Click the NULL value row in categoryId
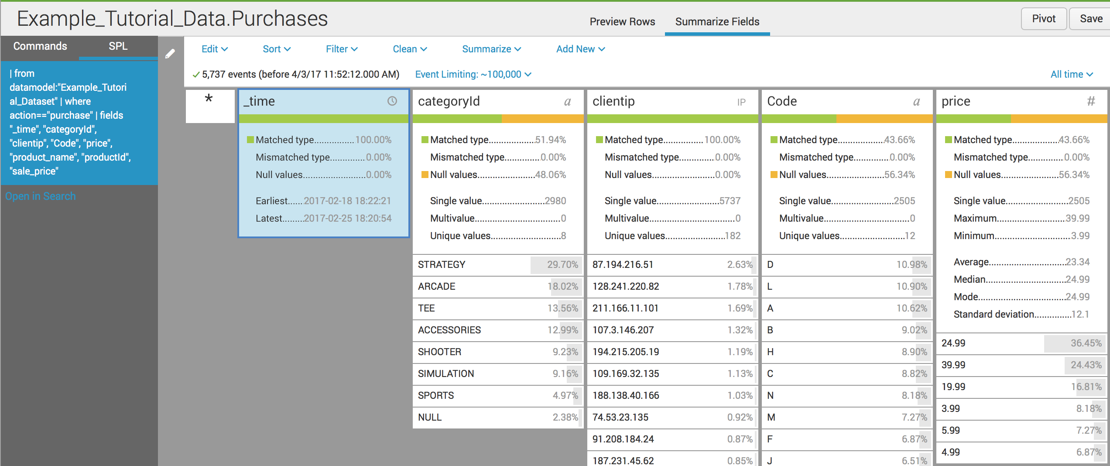The width and height of the screenshot is (1110, 466). (x=498, y=418)
